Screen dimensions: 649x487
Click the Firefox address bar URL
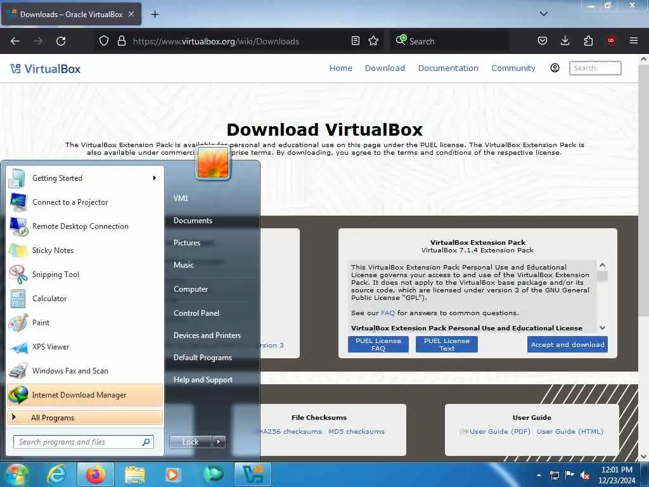coord(216,41)
